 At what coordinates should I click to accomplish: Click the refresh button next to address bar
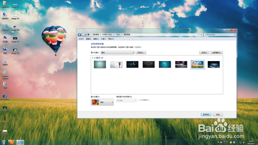[201, 35]
